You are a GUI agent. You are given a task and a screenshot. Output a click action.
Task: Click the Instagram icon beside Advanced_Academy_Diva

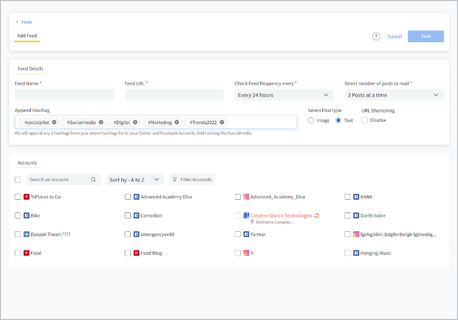pyautogui.click(x=246, y=196)
